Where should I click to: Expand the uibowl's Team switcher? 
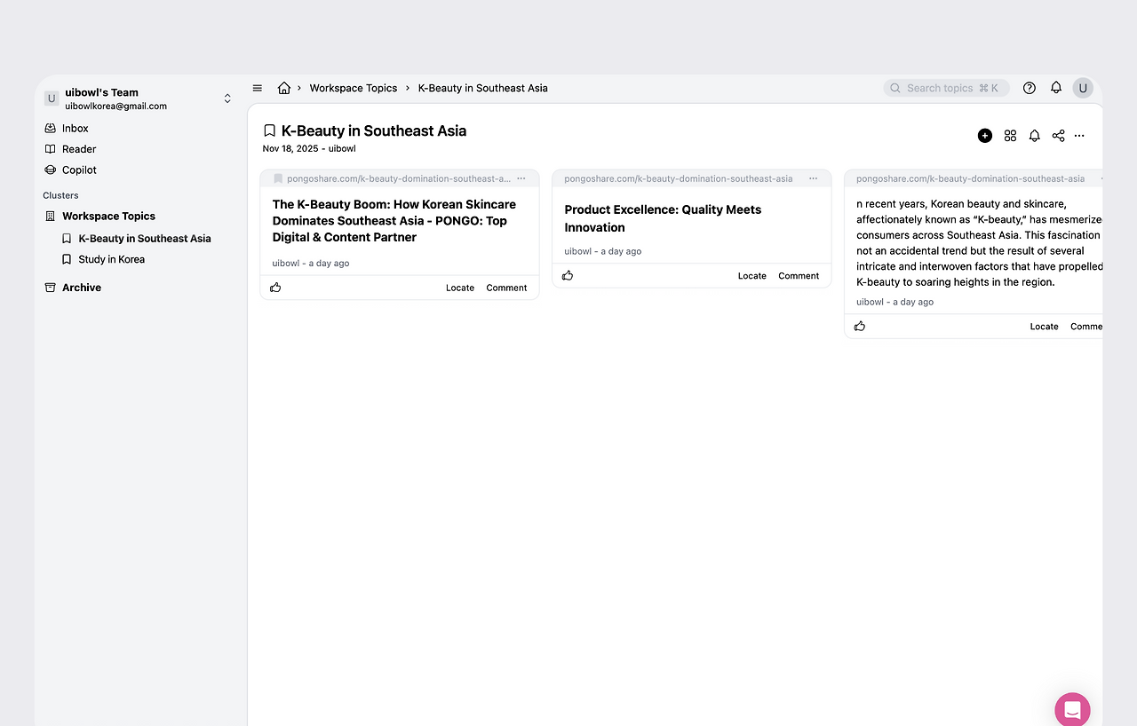(x=227, y=99)
